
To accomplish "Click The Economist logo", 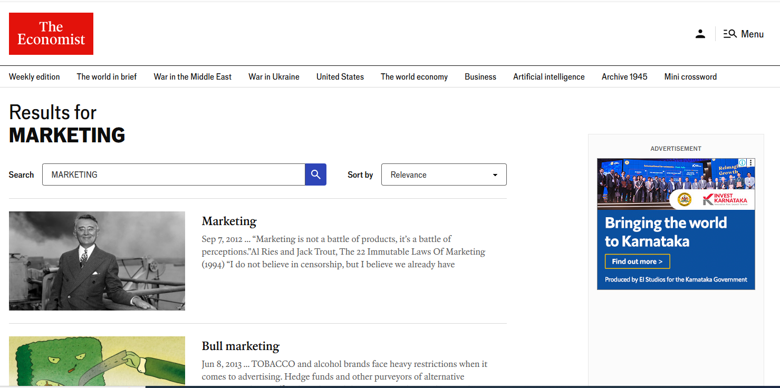I will point(51,34).
